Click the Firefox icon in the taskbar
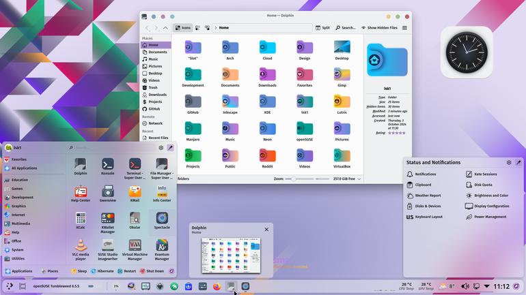This screenshot has width=526, height=295. [x=217, y=286]
